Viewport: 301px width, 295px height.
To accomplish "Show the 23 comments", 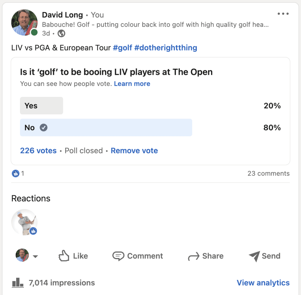I will click(268, 173).
